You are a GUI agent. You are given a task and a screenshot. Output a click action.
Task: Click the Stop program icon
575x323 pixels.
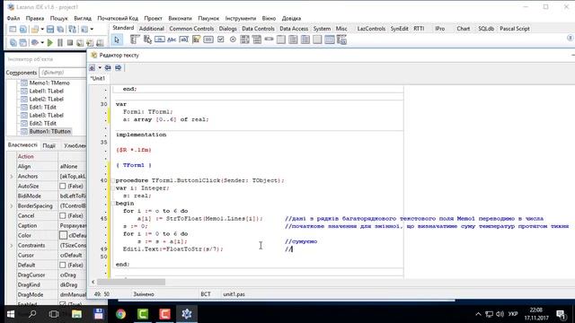[70, 42]
